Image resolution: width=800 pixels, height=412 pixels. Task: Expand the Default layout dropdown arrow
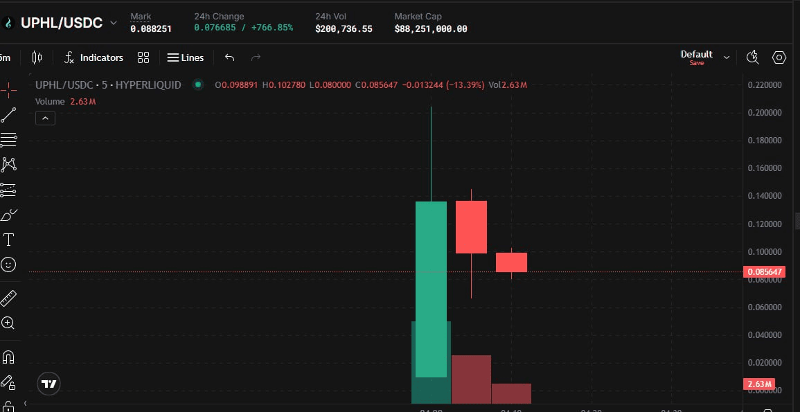tap(727, 57)
